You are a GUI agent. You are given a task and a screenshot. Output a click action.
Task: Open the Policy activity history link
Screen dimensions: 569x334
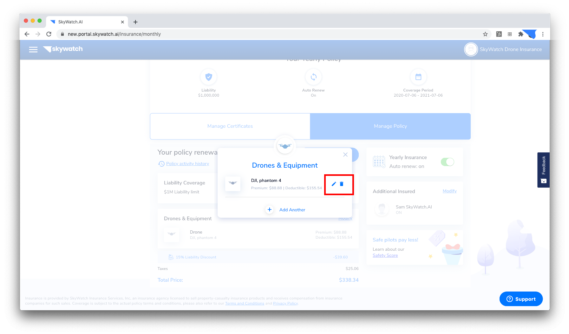[x=187, y=164]
